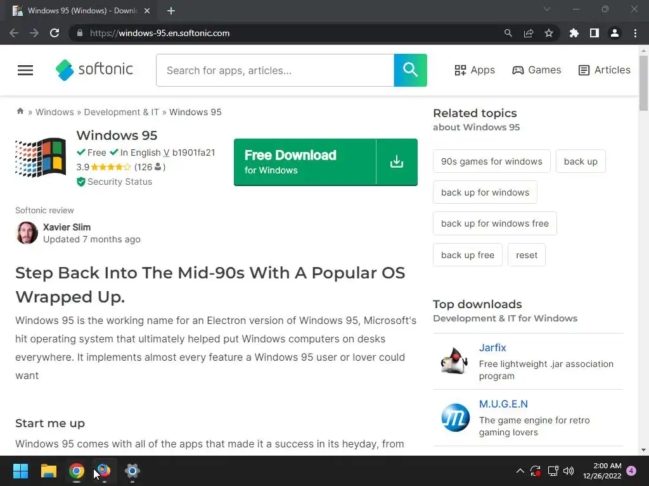Open the notification badge
This screenshot has height=486, width=649.
tap(631, 471)
